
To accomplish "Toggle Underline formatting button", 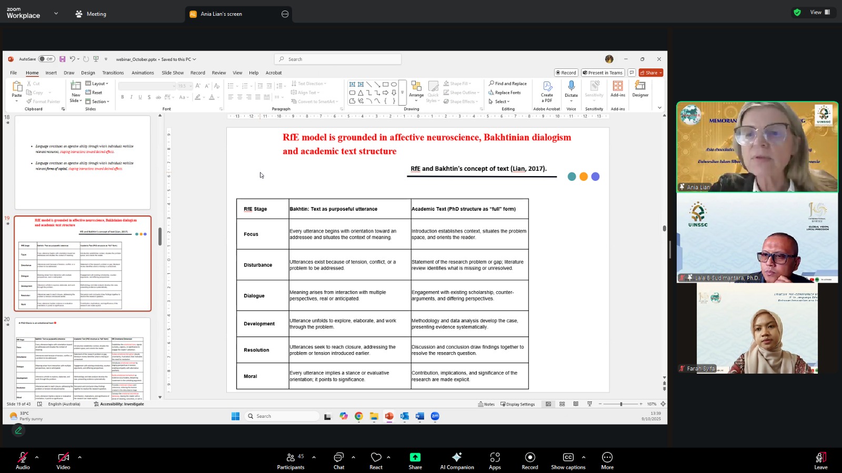I will [140, 97].
